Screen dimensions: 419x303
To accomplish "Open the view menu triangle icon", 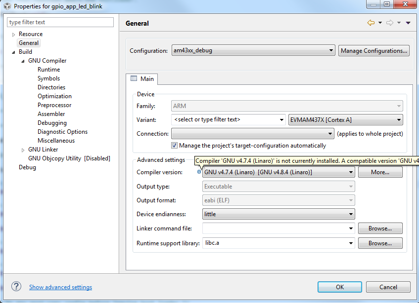I will [x=408, y=23].
